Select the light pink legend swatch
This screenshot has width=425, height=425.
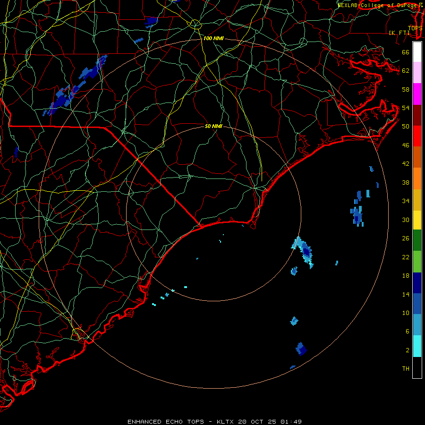pyautogui.click(x=417, y=72)
